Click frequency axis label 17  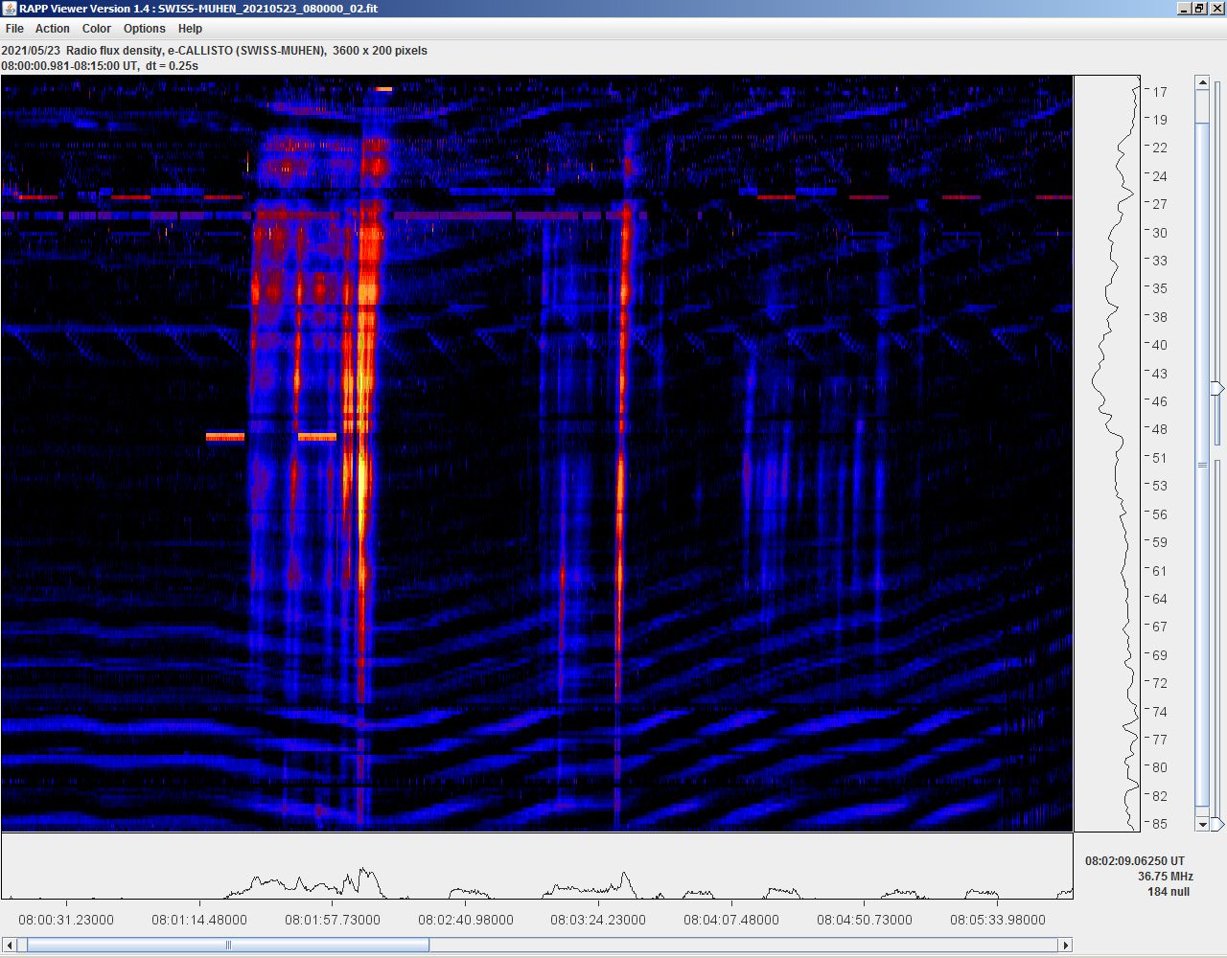(1160, 92)
